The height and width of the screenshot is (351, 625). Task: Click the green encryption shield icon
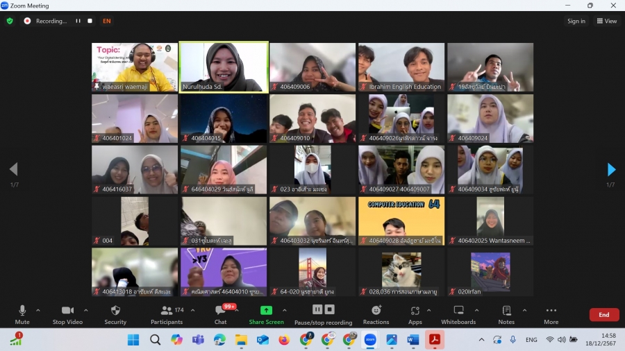pyautogui.click(x=10, y=21)
